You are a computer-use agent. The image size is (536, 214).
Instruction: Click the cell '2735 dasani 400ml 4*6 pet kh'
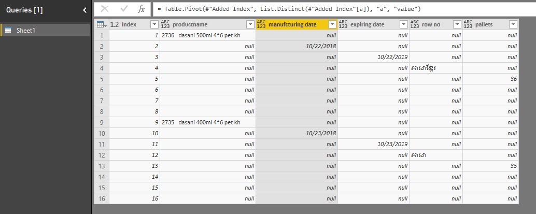point(208,122)
